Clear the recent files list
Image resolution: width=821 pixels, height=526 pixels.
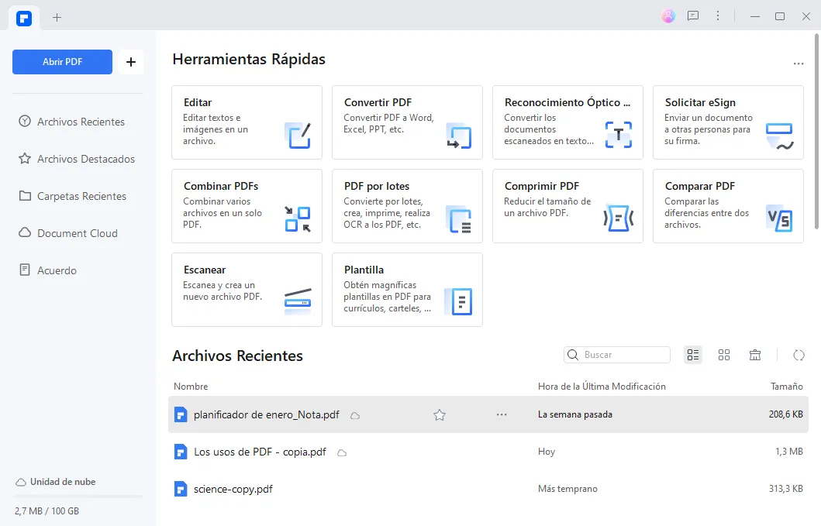click(755, 355)
